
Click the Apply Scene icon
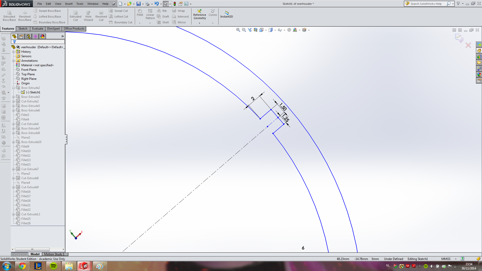(295, 30)
